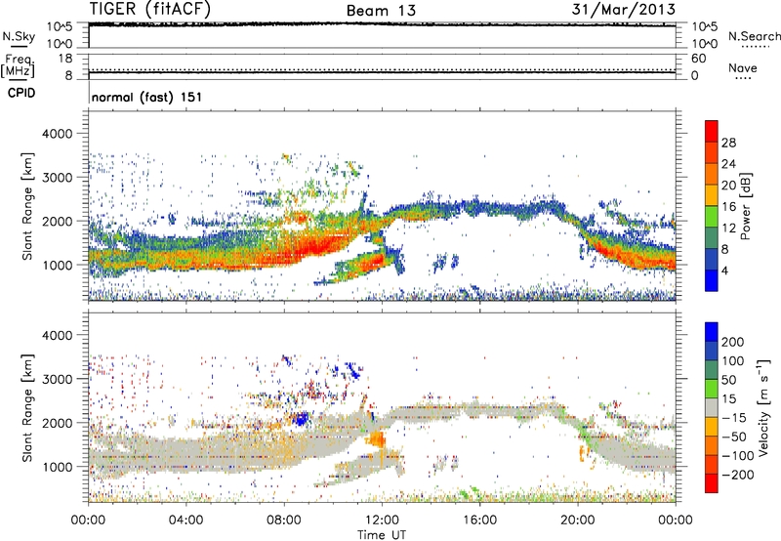Viewport: 781px width, 541px height.
Task: Click the "4000" label on power panel axis
Action: pos(58,134)
